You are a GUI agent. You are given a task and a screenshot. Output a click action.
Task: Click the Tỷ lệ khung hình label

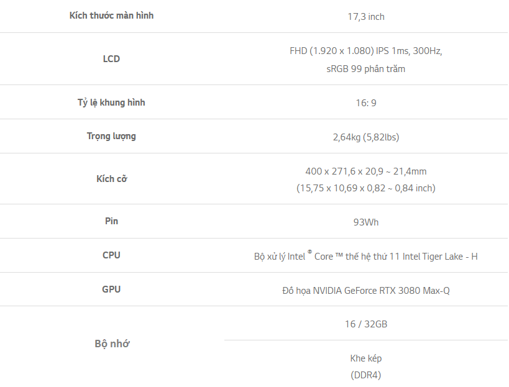111,102
